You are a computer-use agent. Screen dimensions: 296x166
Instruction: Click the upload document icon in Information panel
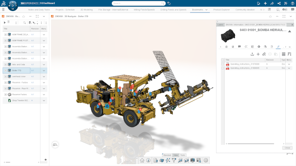252,54
